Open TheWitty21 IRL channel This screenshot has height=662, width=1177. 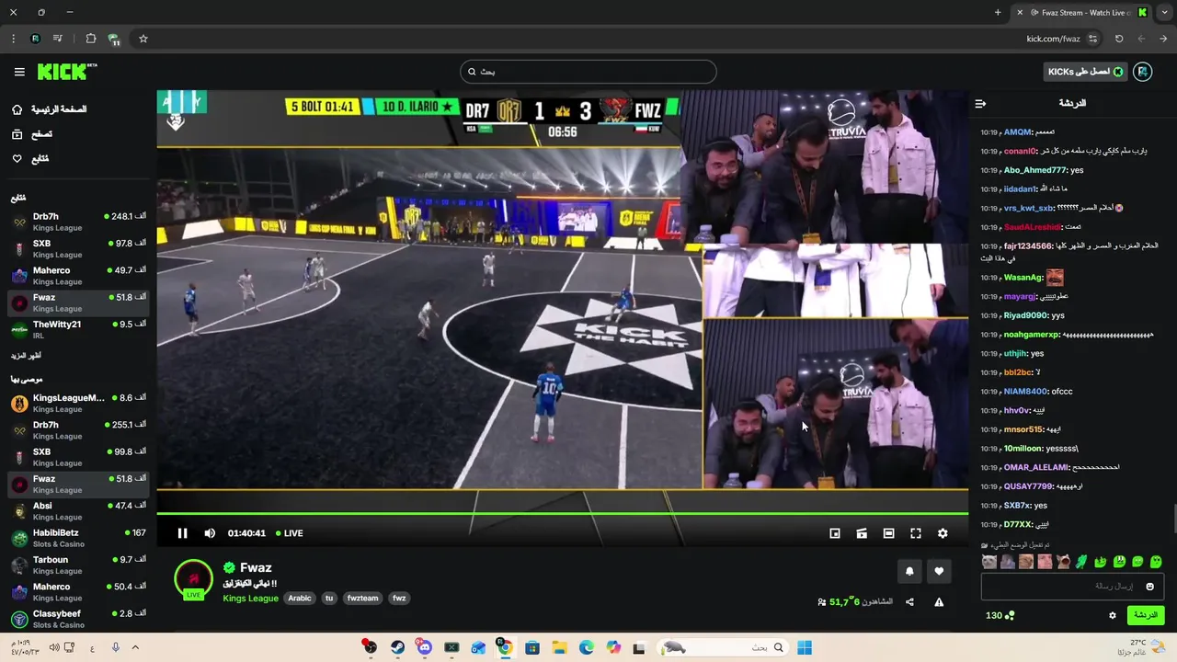click(78, 330)
